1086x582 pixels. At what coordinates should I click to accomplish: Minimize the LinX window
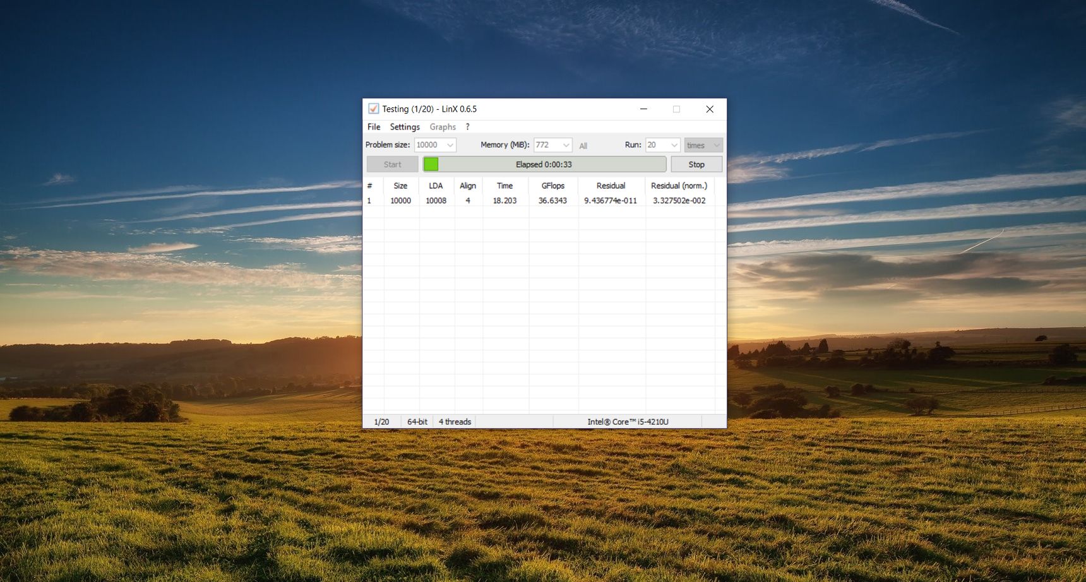(643, 109)
